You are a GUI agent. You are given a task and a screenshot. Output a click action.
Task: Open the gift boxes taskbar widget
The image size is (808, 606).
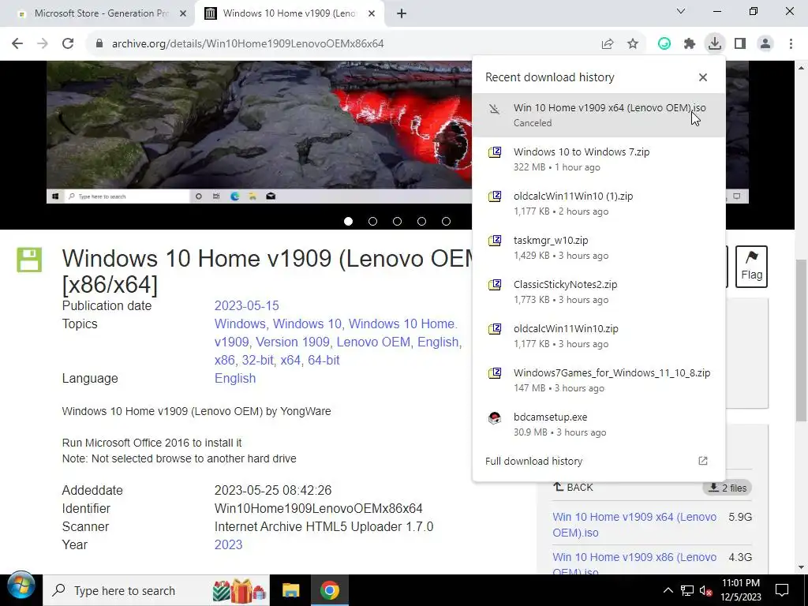(239, 590)
